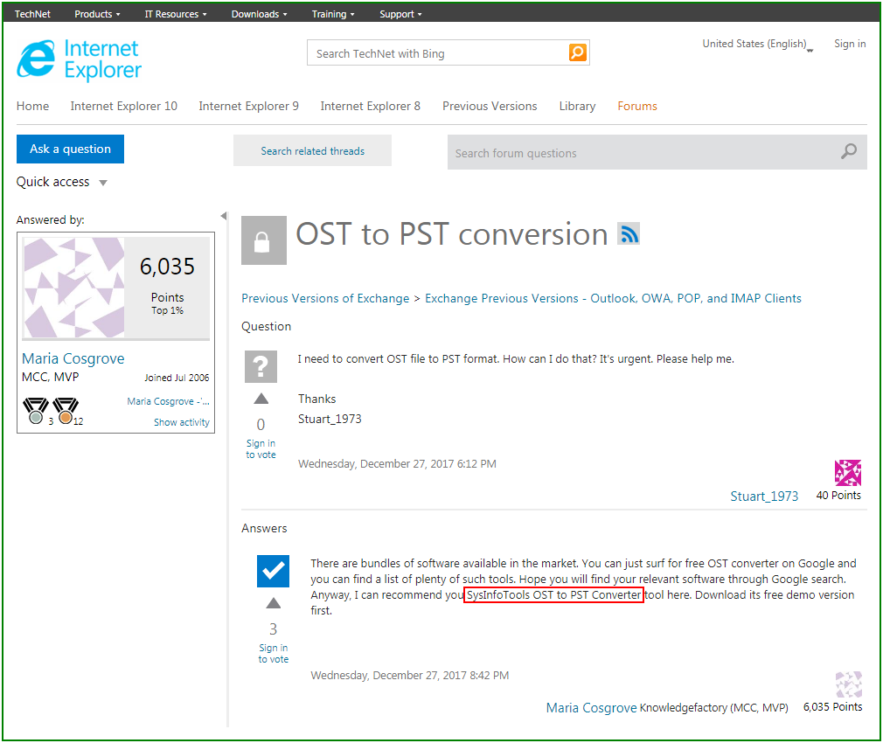
Task: Click Sign in to vote under answer
Action: (x=273, y=654)
